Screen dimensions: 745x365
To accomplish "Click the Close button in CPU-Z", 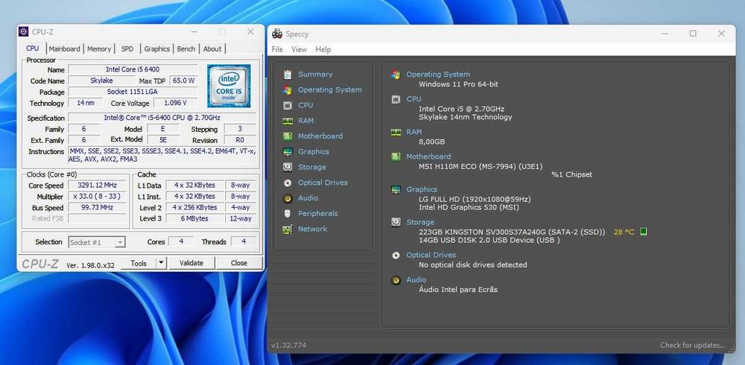I will point(239,263).
